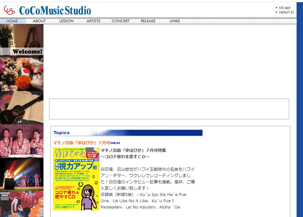Viewport: 303px width, 217px height.
Task: Click the flower lei sidebar photo
Action: click(22, 74)
